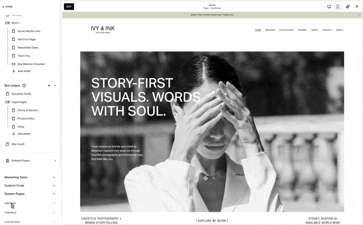This screenshot has height=225, width=363.
Task: Select the Privacy Policy page
Action: [26, 119]
